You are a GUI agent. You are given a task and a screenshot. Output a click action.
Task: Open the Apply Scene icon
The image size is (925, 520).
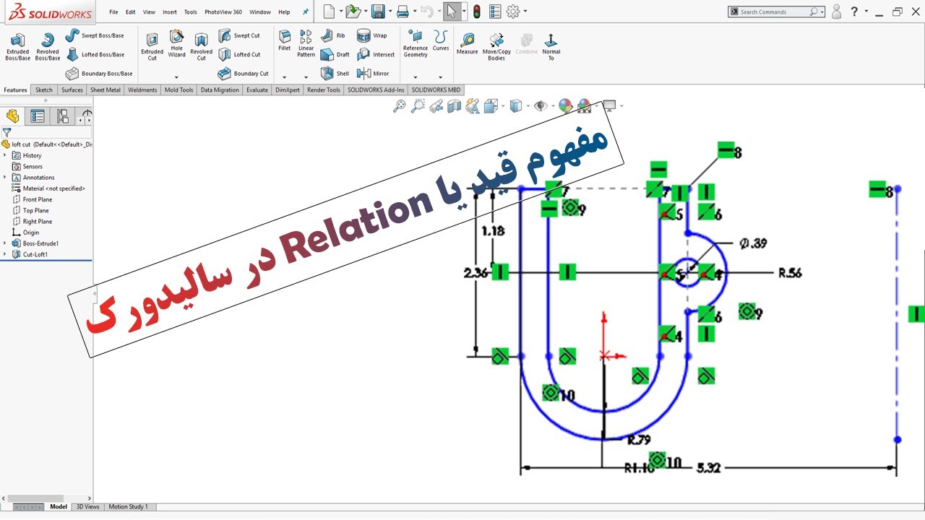[584, 106]
